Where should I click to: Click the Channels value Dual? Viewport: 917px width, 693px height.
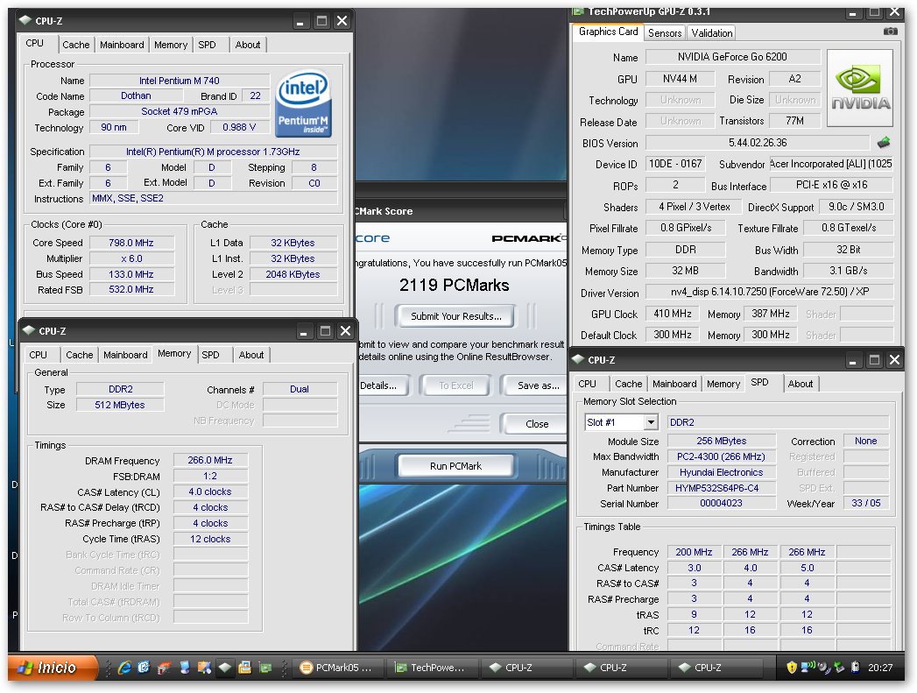point(300,389)
